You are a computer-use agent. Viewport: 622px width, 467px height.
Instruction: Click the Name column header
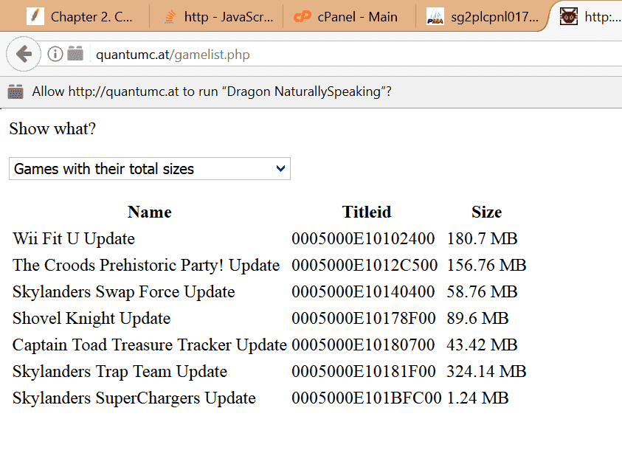coord(150,212)
